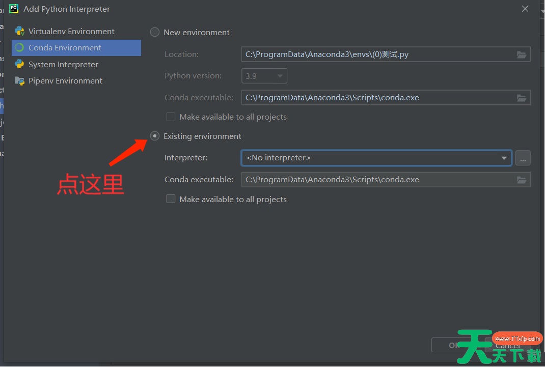Click the System Interpreter python icon
The image size is (545, 367).
coord(19,64)
